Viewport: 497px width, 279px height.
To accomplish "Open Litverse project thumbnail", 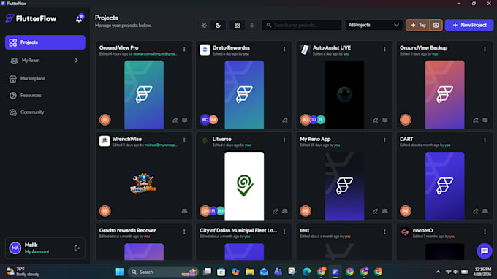I will tap(244, 186).
